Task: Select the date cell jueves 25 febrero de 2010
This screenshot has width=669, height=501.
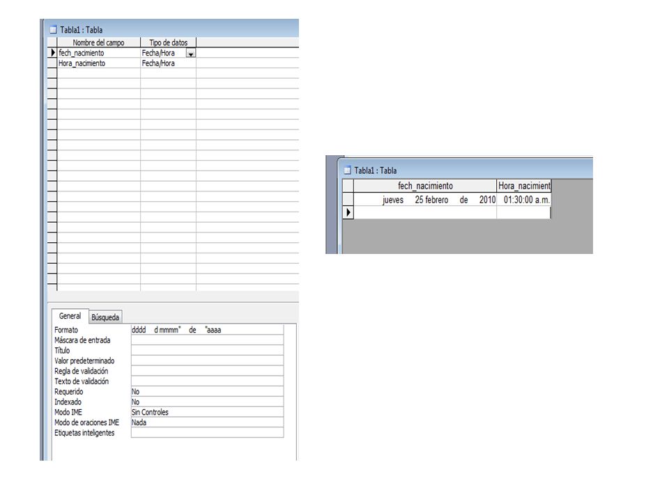Action: coord(425,200)
